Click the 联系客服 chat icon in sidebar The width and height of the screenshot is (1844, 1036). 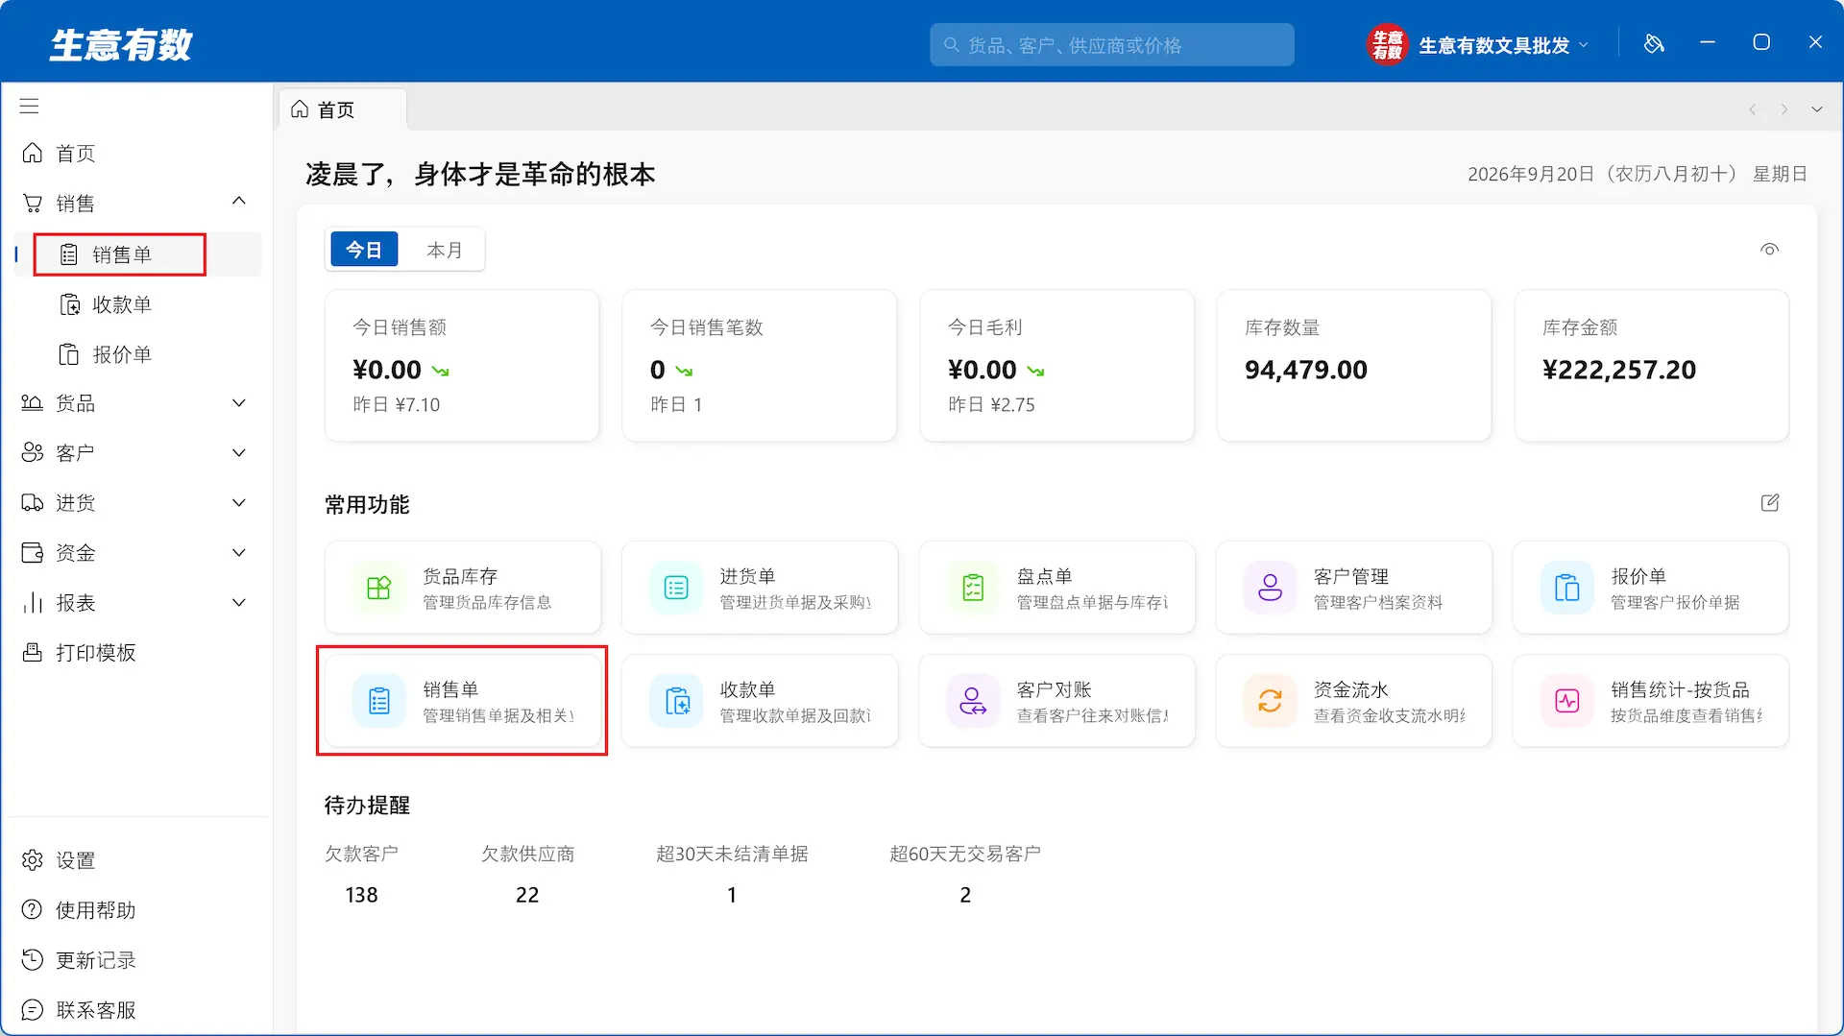(32, 1010)
